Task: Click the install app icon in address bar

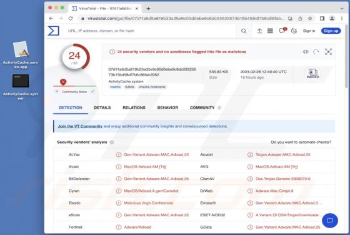Action: pos(290,19)
